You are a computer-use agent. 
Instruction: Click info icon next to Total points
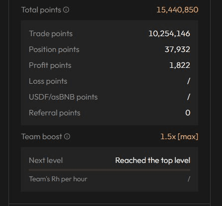pos(66,10)
